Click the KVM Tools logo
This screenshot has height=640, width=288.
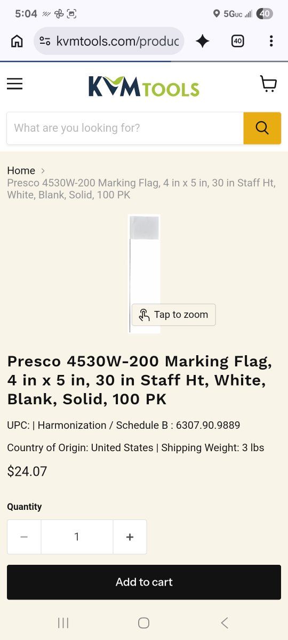pyautogui.click(x=144, y=87)
